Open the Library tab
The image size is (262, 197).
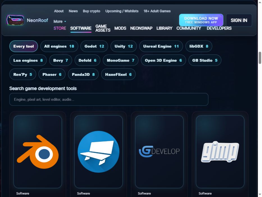pos(165,28)
